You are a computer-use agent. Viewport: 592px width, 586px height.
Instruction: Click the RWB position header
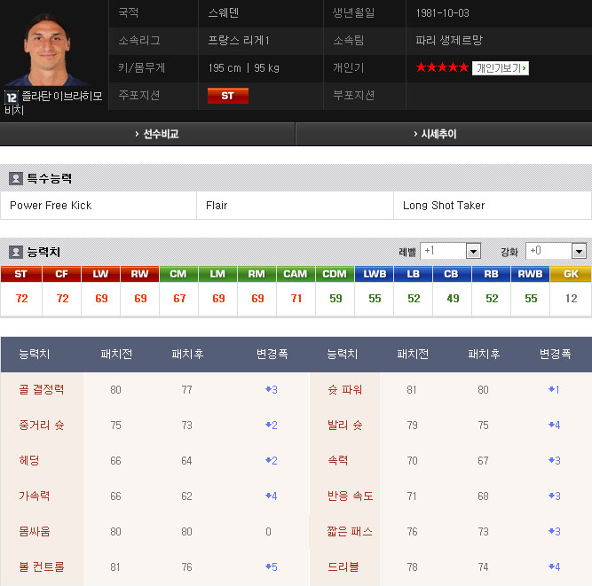531,274
